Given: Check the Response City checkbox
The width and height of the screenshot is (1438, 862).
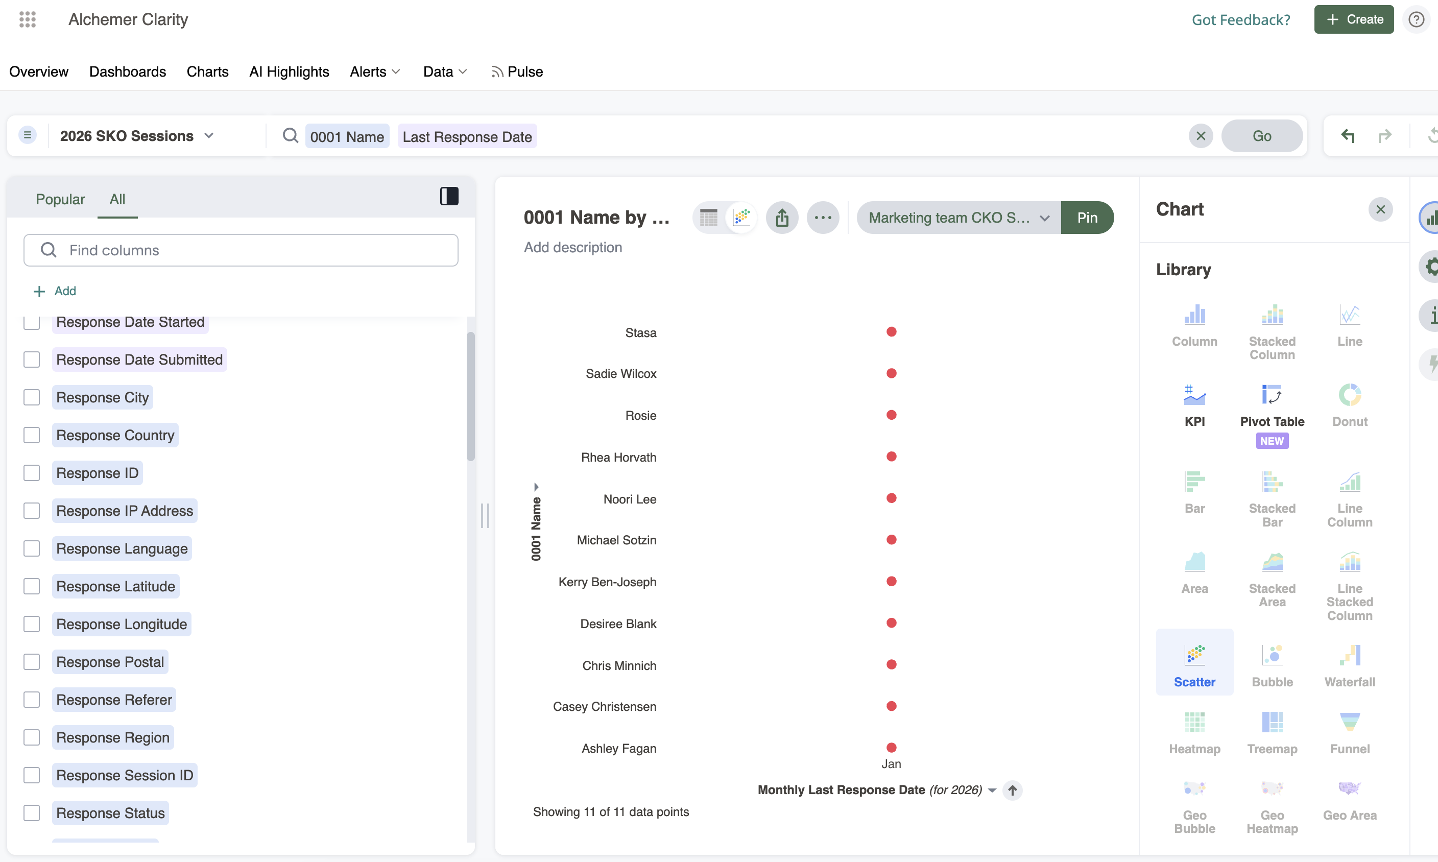Looking at the screenshot, I should point(31,397).
